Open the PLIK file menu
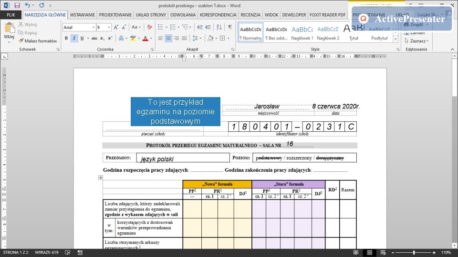458x257 pixels. 11,15
